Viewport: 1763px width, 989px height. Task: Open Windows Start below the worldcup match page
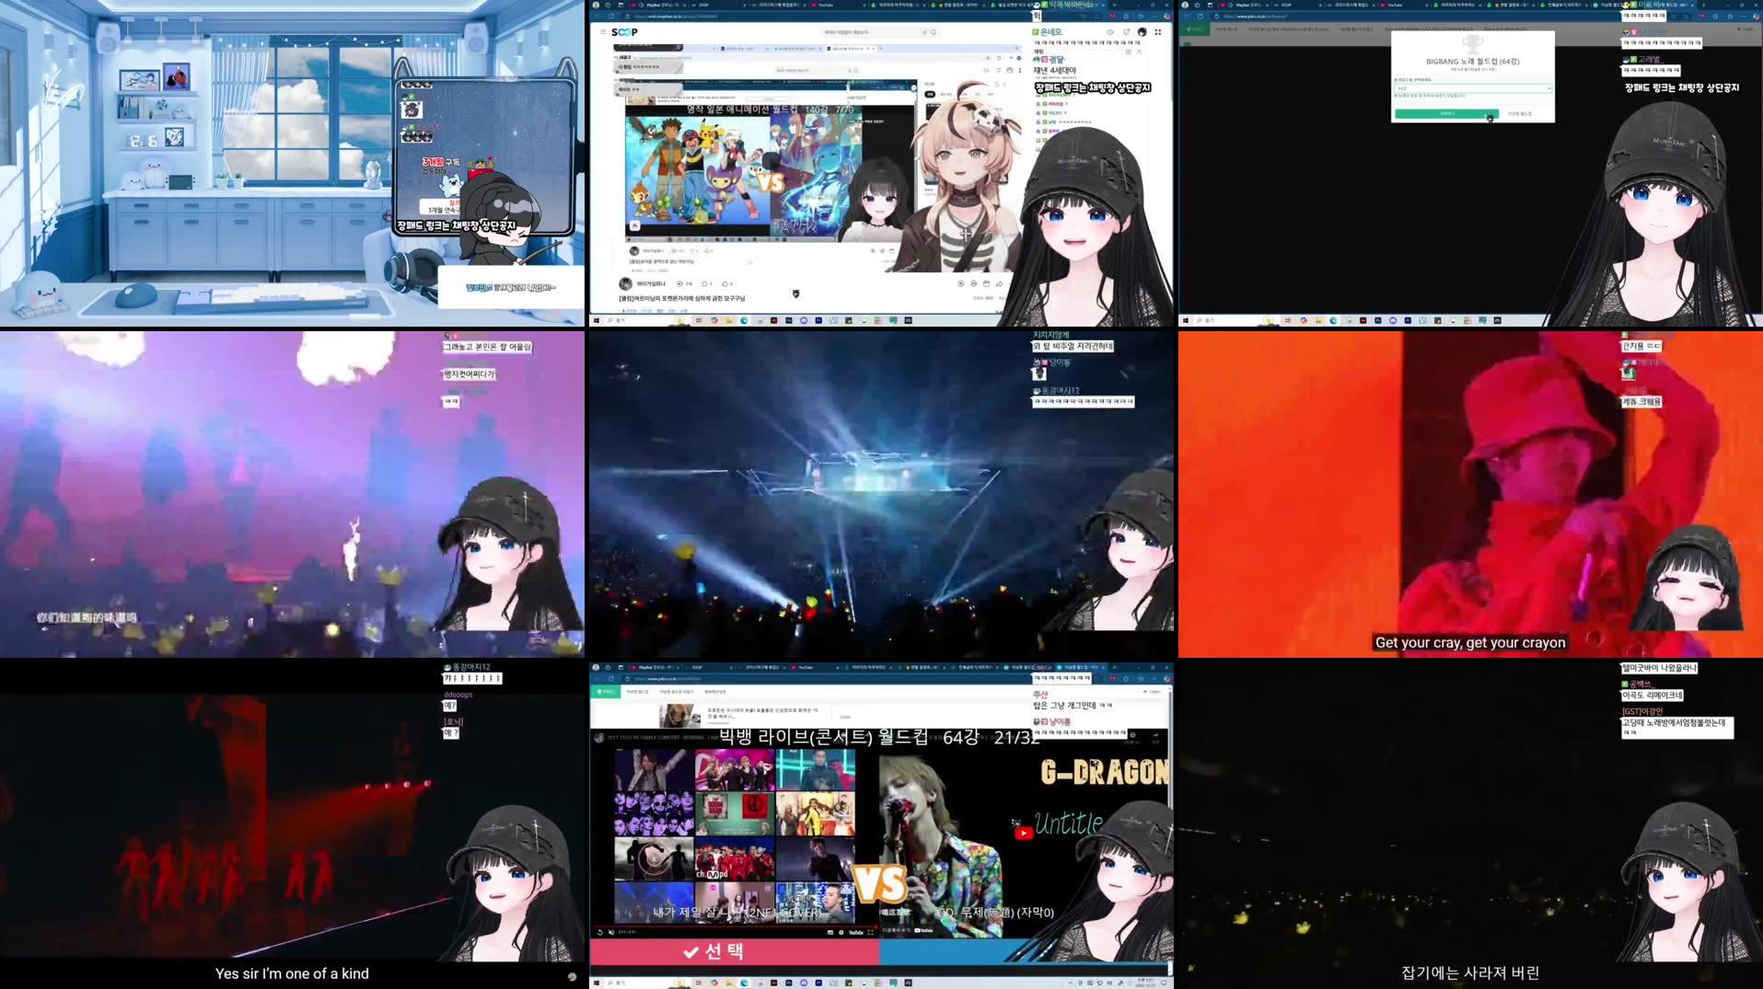coord(597,983)
